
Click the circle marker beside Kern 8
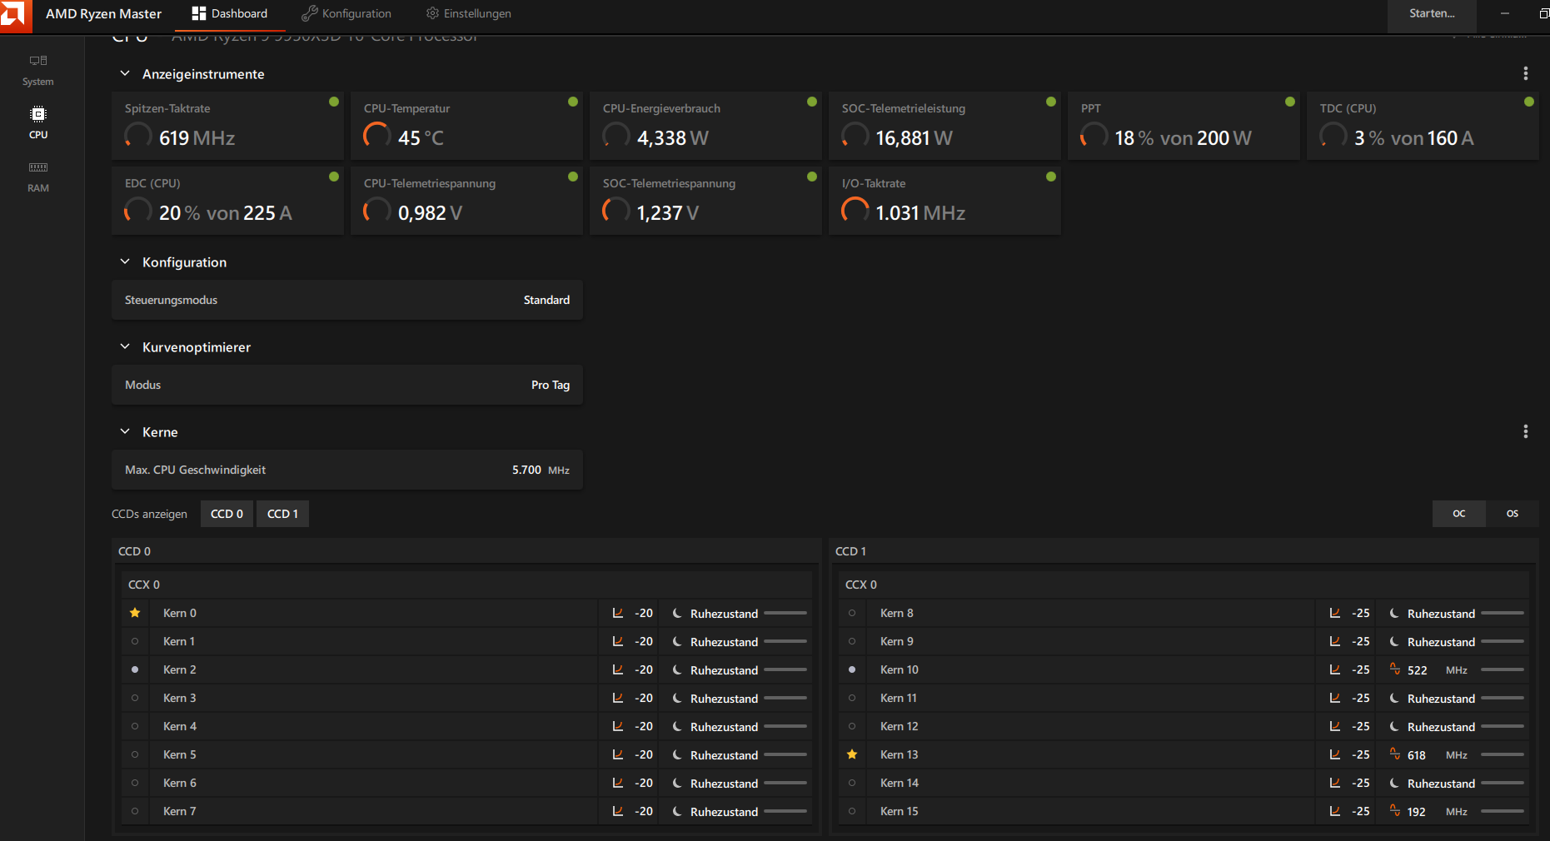click(x=852, y=613)
